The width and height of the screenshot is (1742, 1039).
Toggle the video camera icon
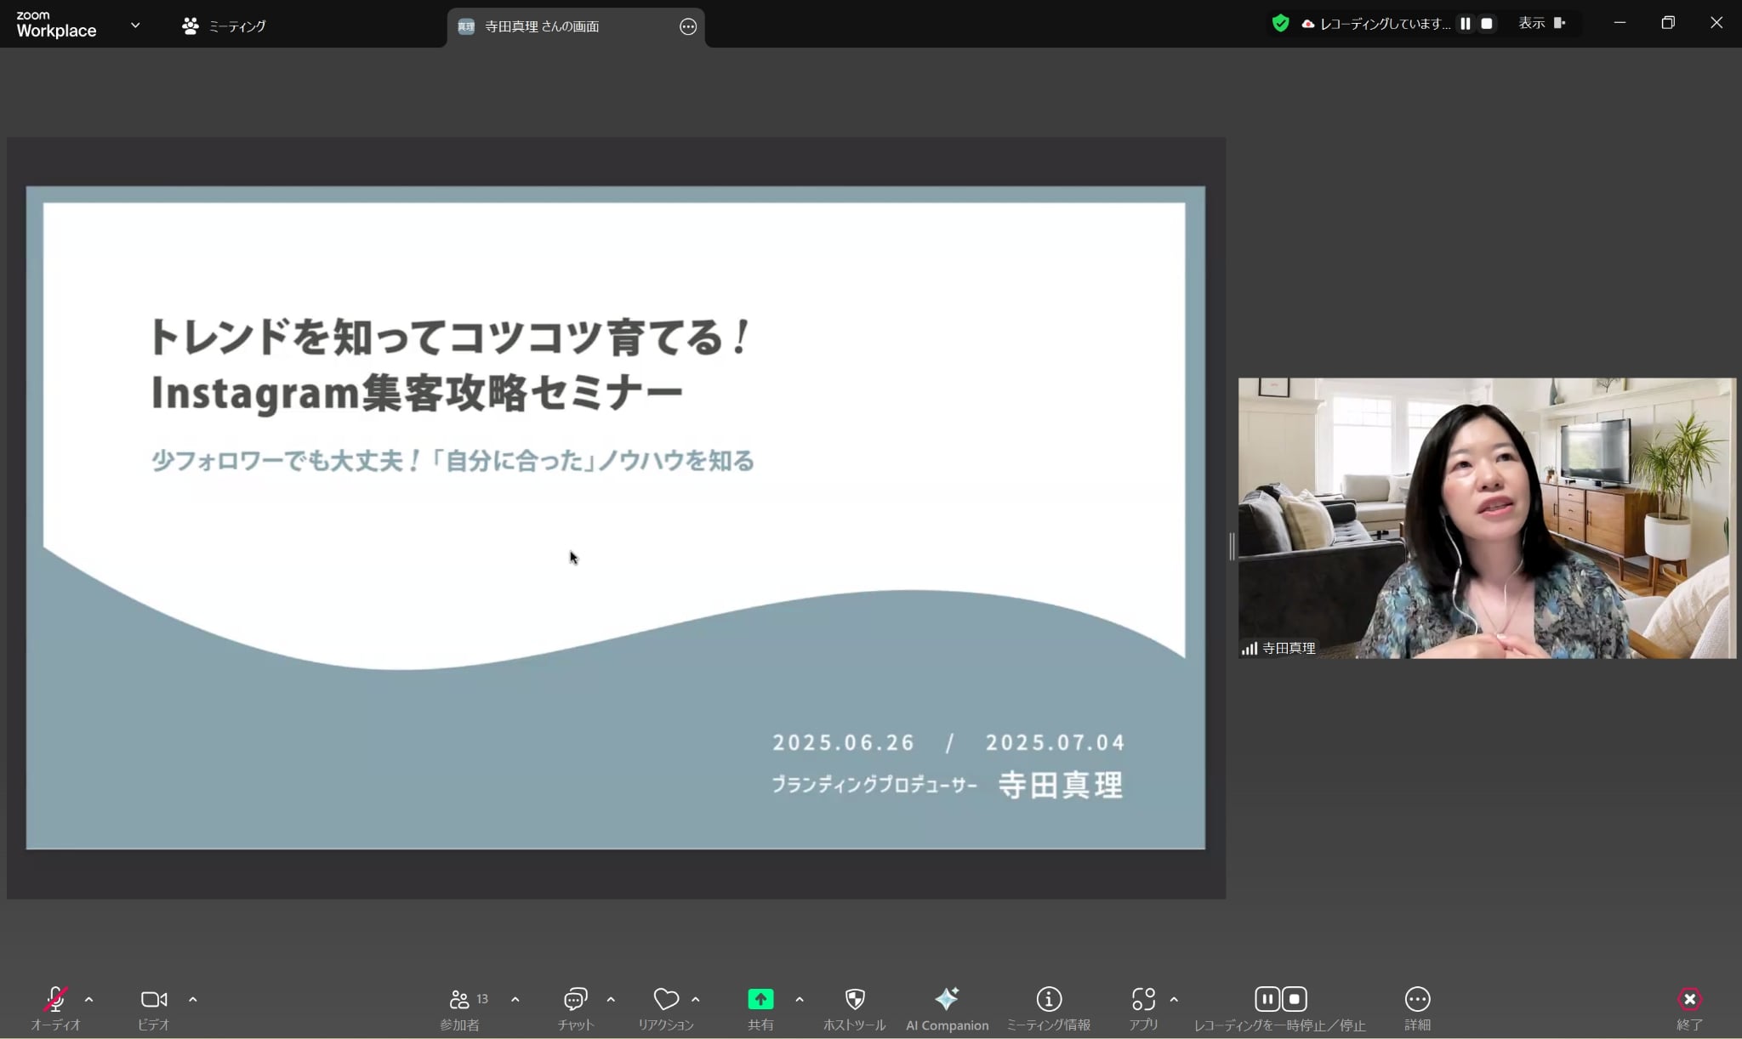click(x=154, y=999)
